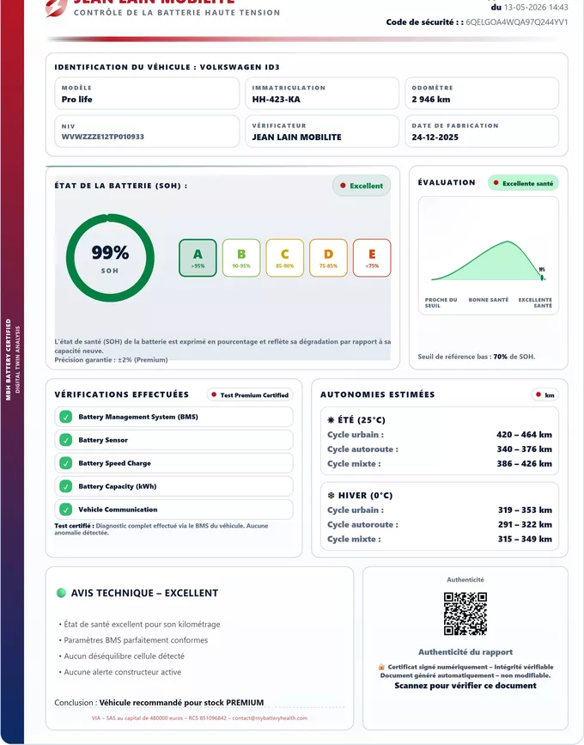Click the fabrication date 24-12-2025
Image resolution: width=584 pixels, height=745 pixels.
coord(435,137)
